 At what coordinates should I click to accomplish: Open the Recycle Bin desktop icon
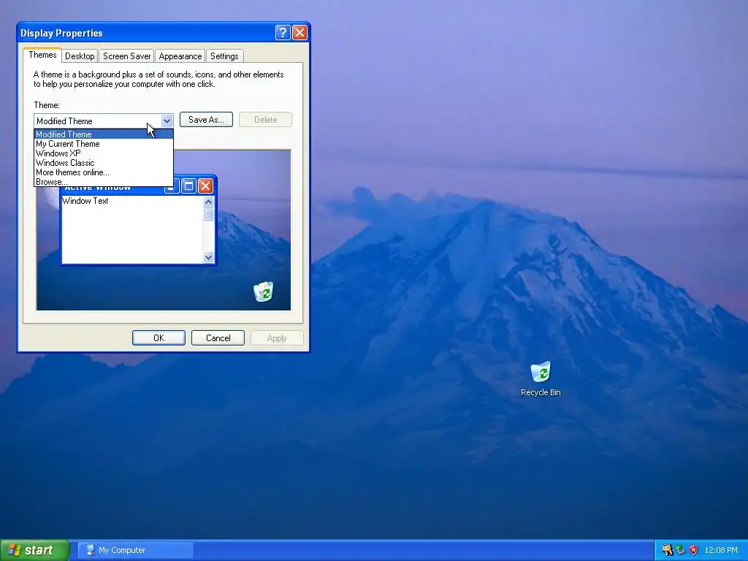pyautogui.click(x=541, y=379)
